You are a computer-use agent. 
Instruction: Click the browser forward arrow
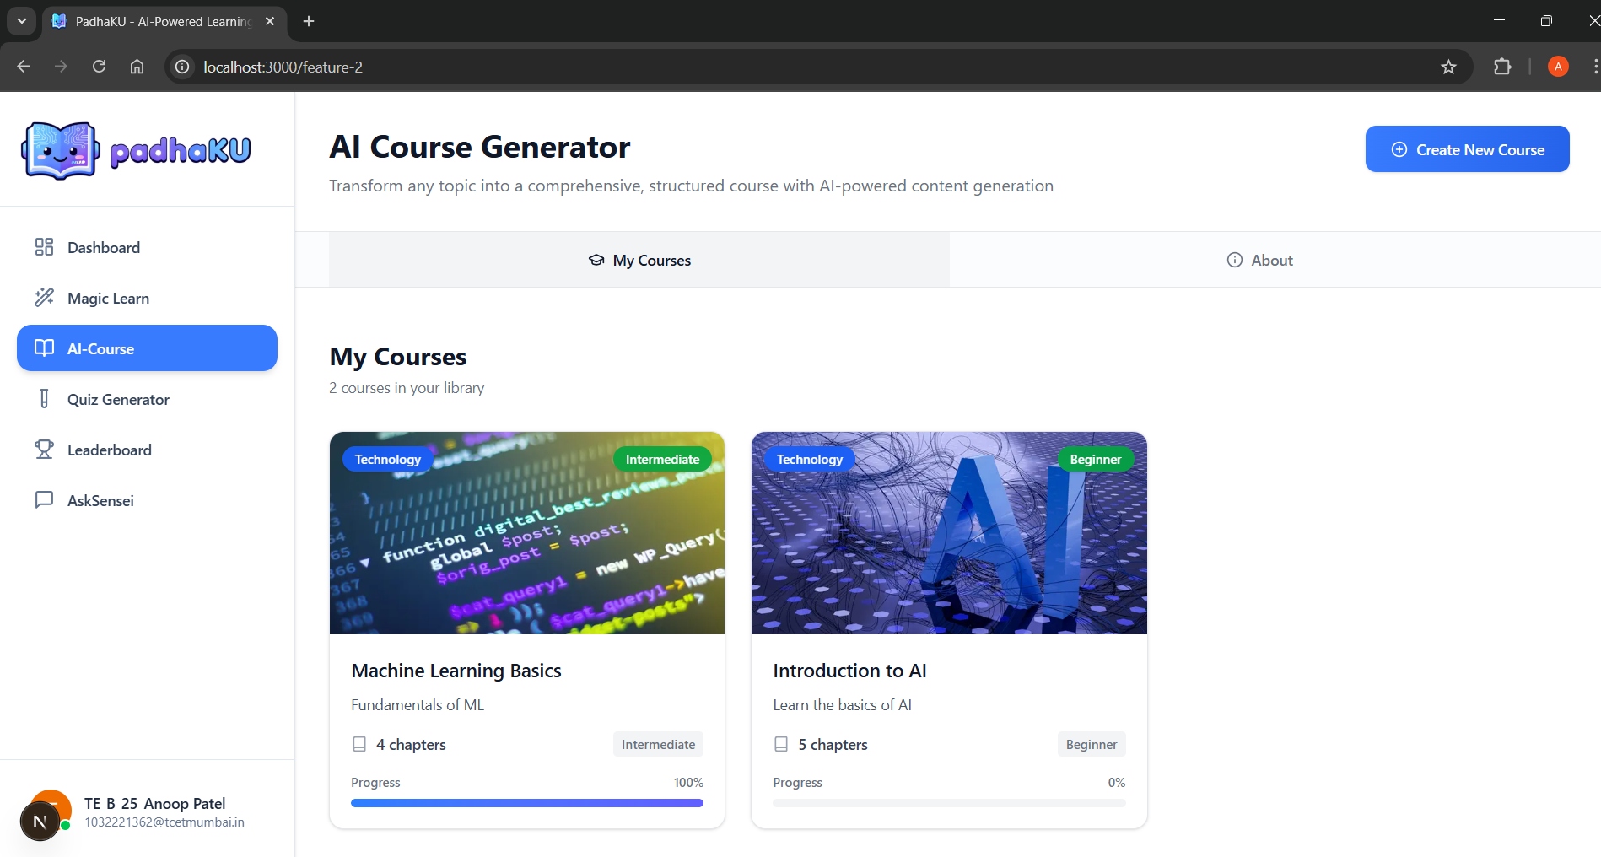(61, 67)
